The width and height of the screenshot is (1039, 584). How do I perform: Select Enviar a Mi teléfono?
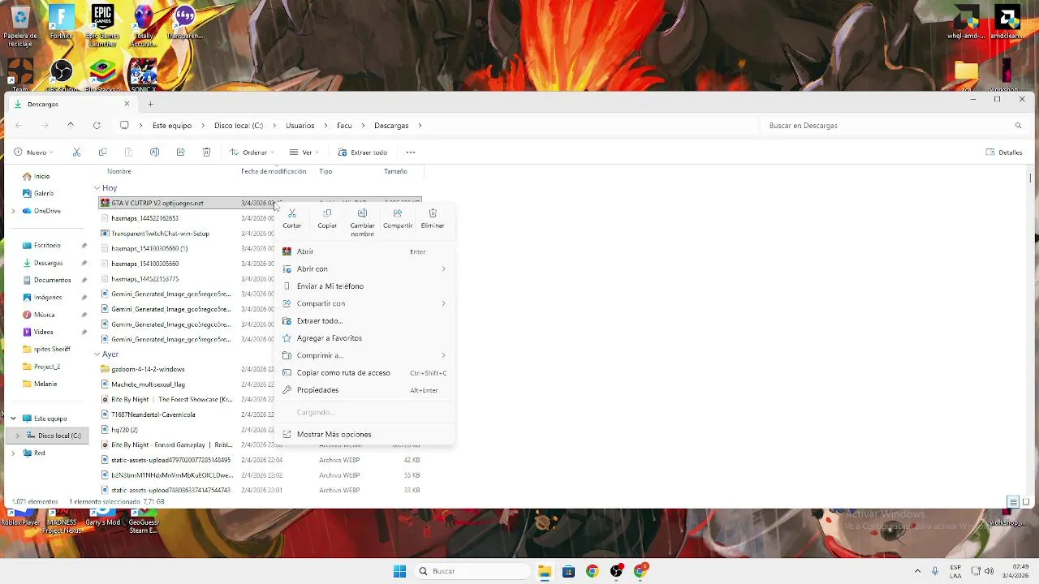click(364, 286)
